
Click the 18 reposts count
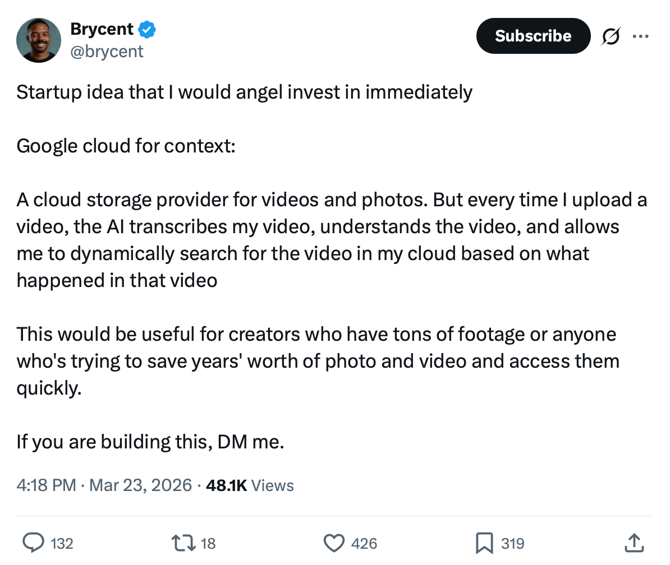pos(208,543)
